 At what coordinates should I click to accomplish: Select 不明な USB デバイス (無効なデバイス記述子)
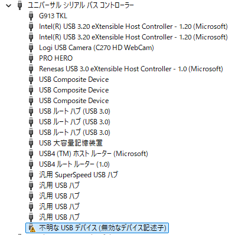103,228
